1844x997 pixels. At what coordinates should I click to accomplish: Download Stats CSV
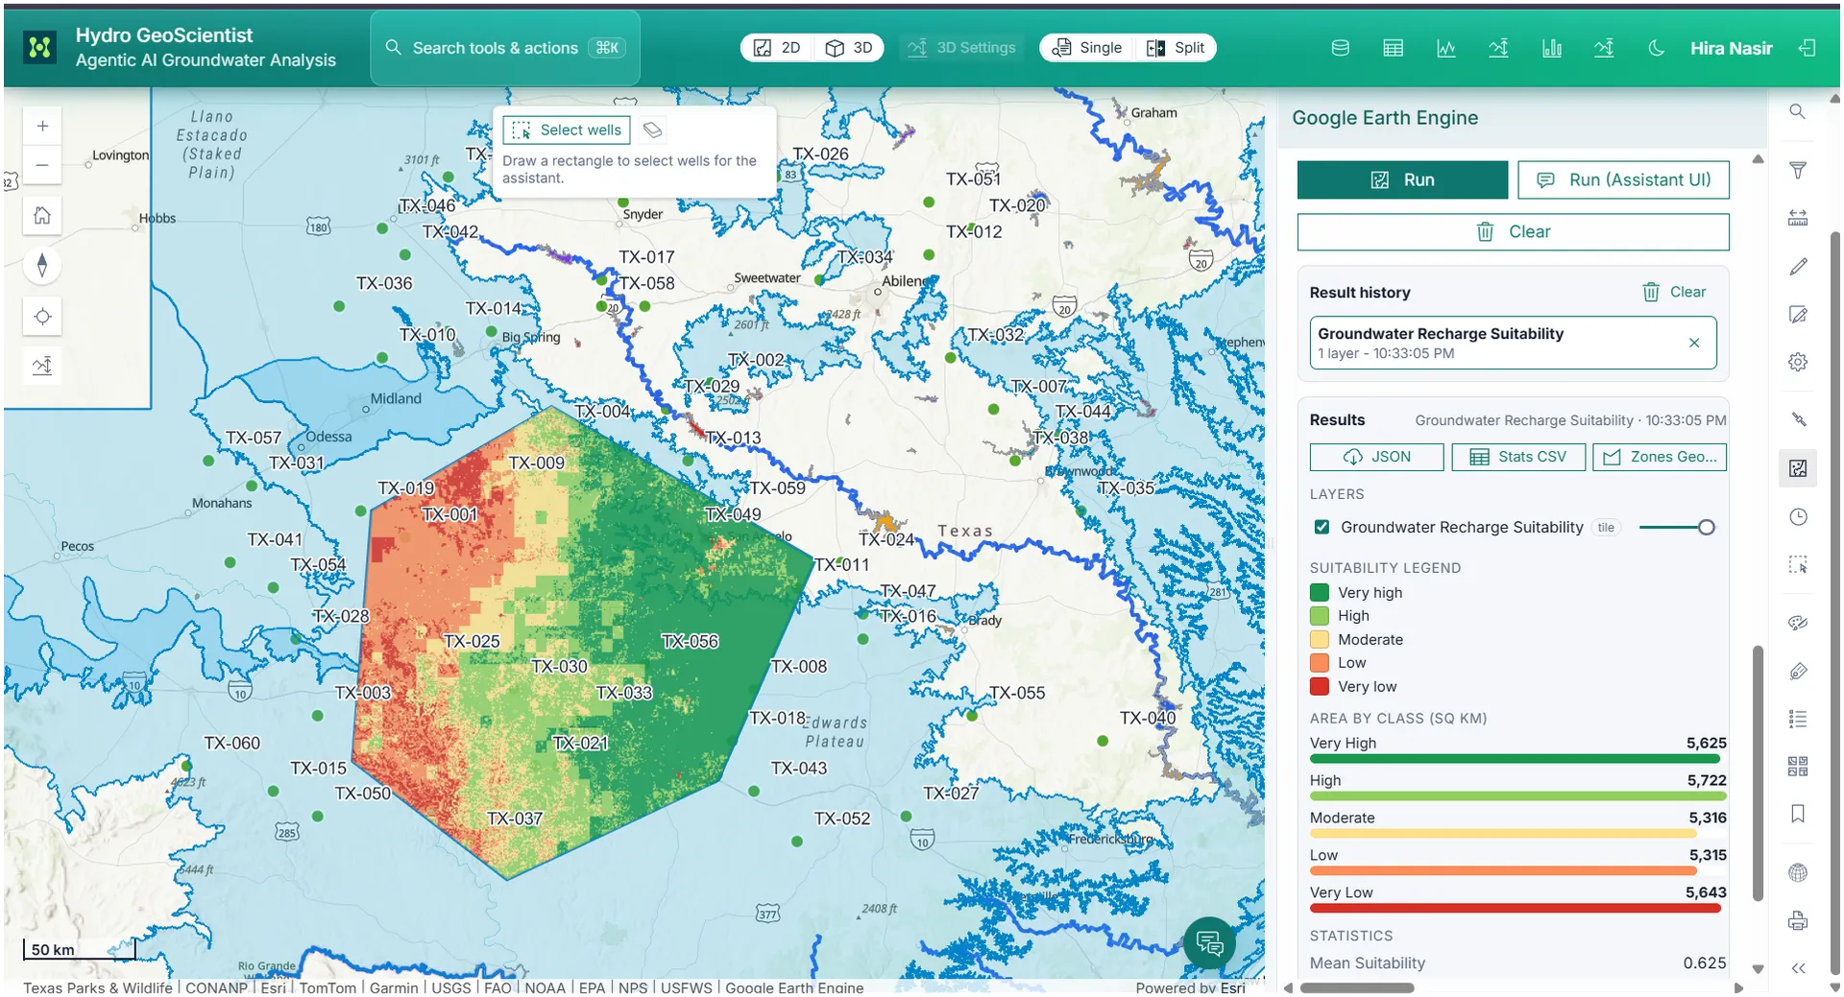(1518, 457)
